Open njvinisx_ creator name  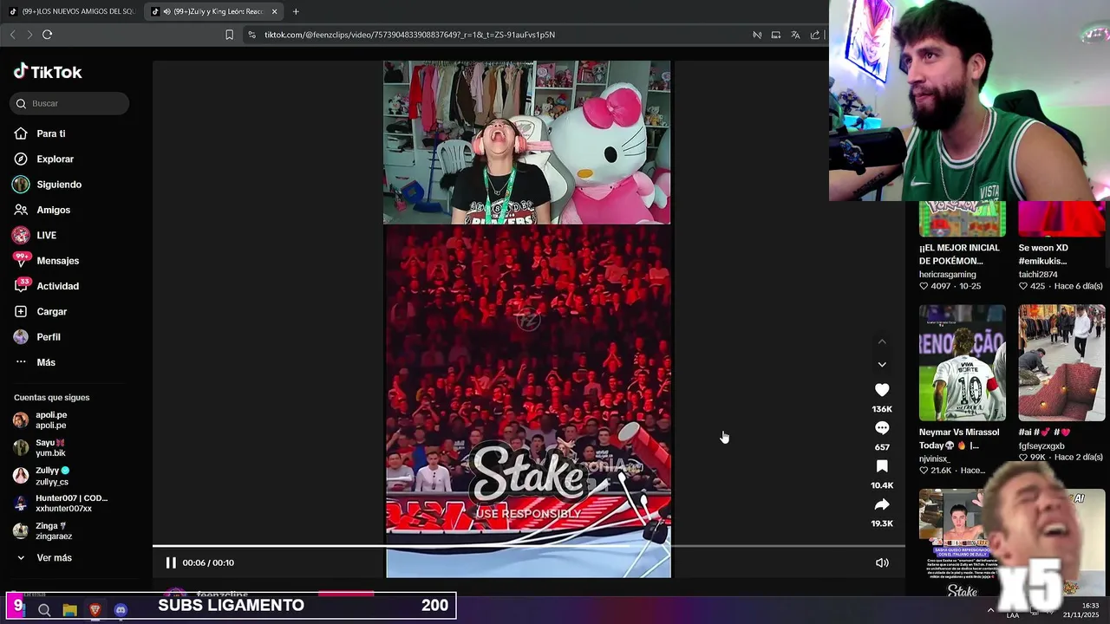click(x=935, y=459)
